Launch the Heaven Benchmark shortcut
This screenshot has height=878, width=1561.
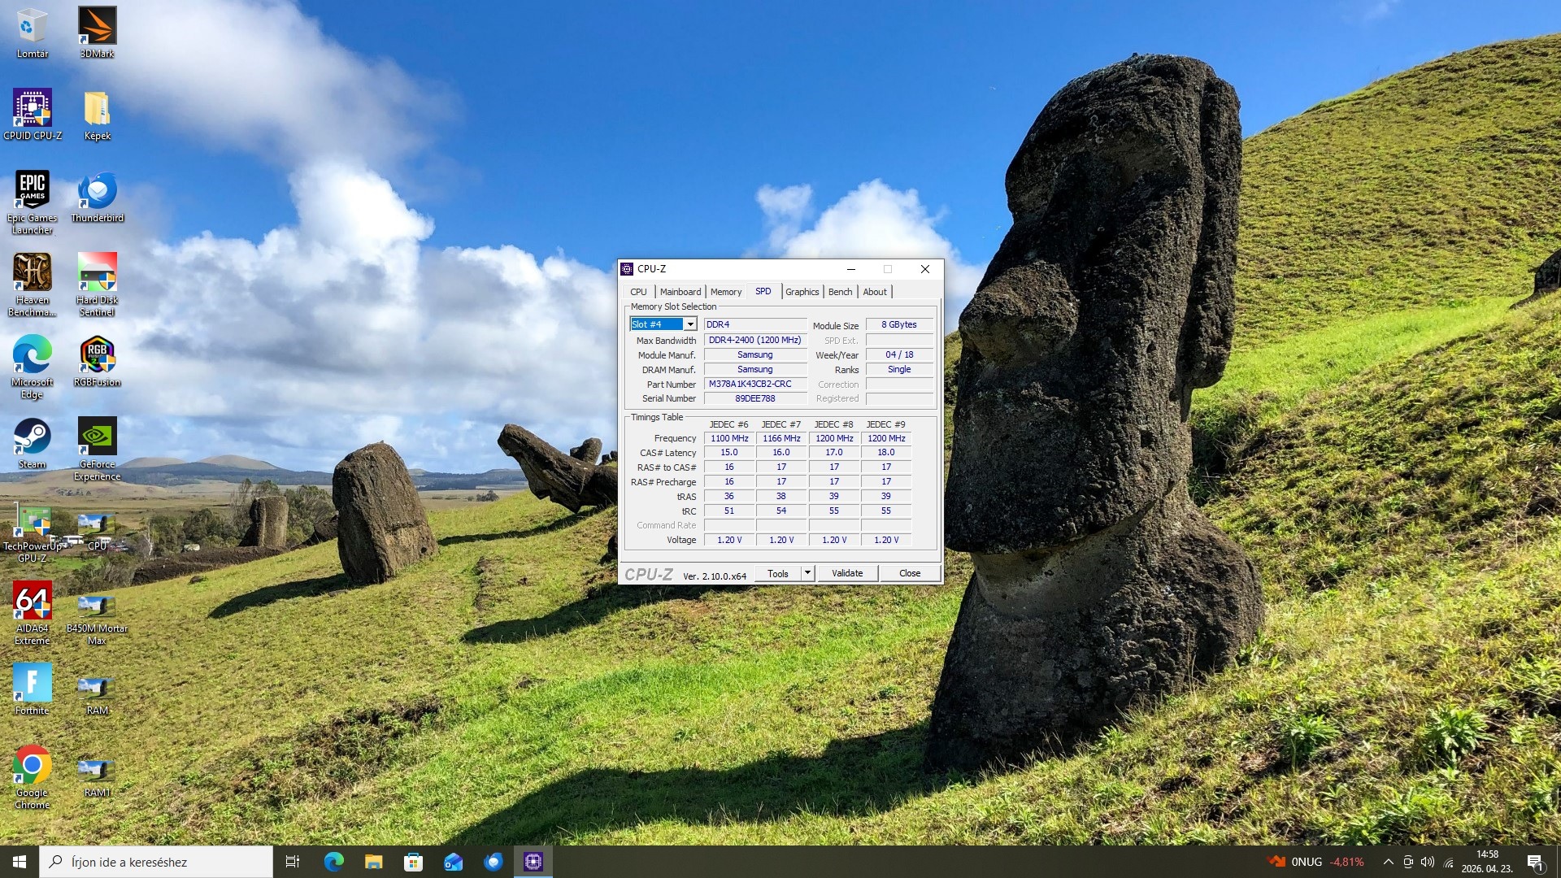[32, 273]
